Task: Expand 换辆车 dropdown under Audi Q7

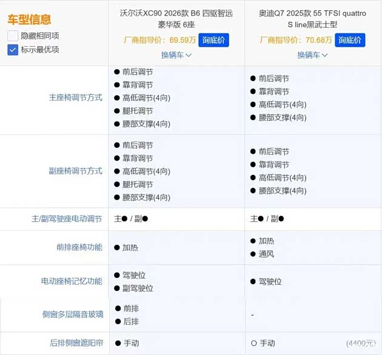Action: (x=312, y=55)
